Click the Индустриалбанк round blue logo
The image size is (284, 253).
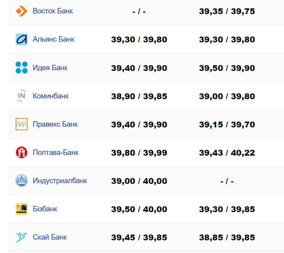21,181
